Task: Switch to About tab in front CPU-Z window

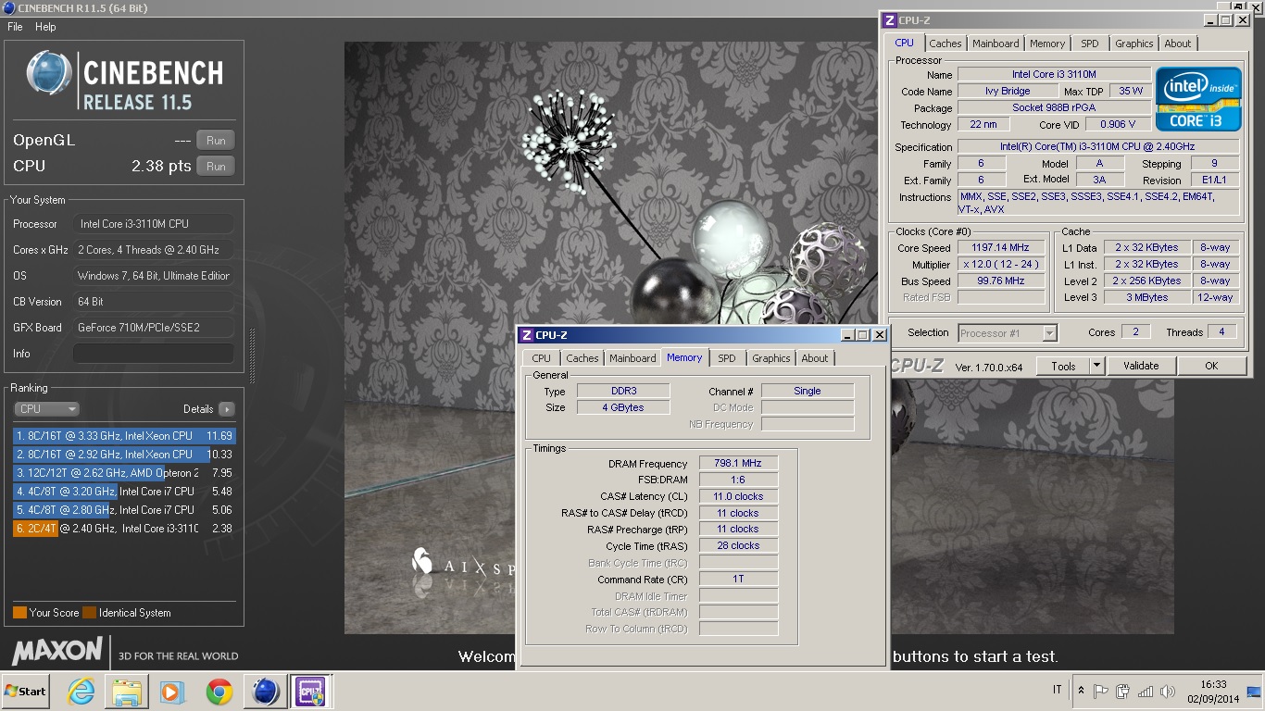Action: (x=815, y=358)
